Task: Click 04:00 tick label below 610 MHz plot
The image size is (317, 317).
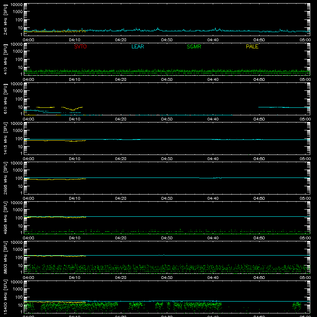Action: click(29, 119)
